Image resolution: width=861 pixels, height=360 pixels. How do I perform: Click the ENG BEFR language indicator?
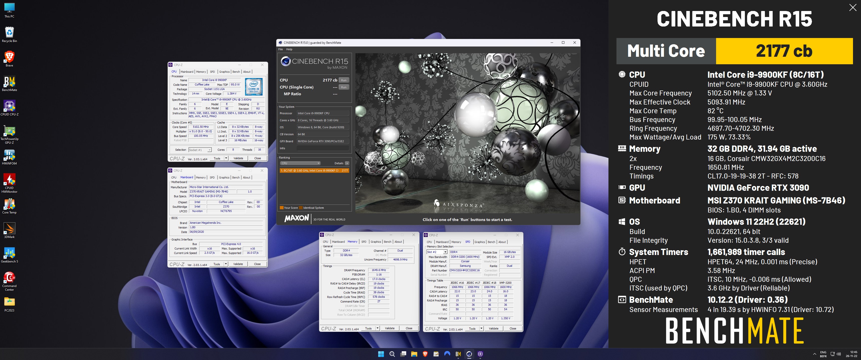click(x=823, y=354)
